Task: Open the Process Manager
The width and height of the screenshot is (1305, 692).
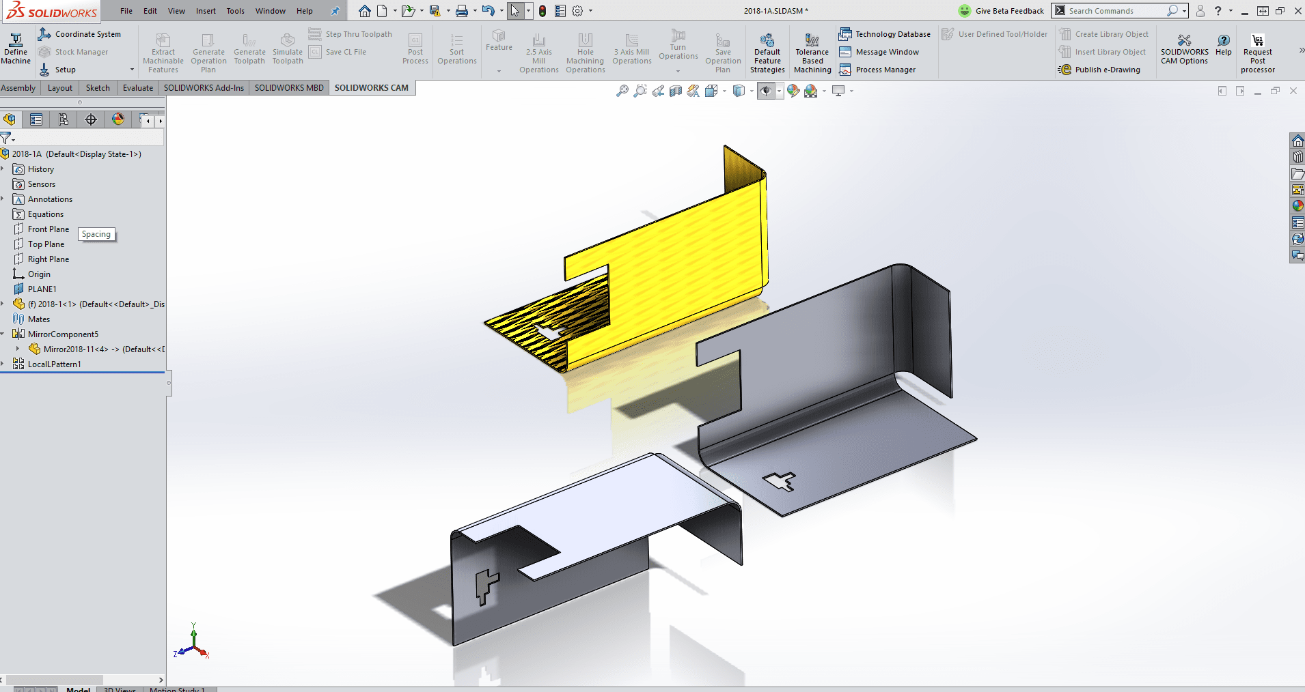Action: pos(877,70)
